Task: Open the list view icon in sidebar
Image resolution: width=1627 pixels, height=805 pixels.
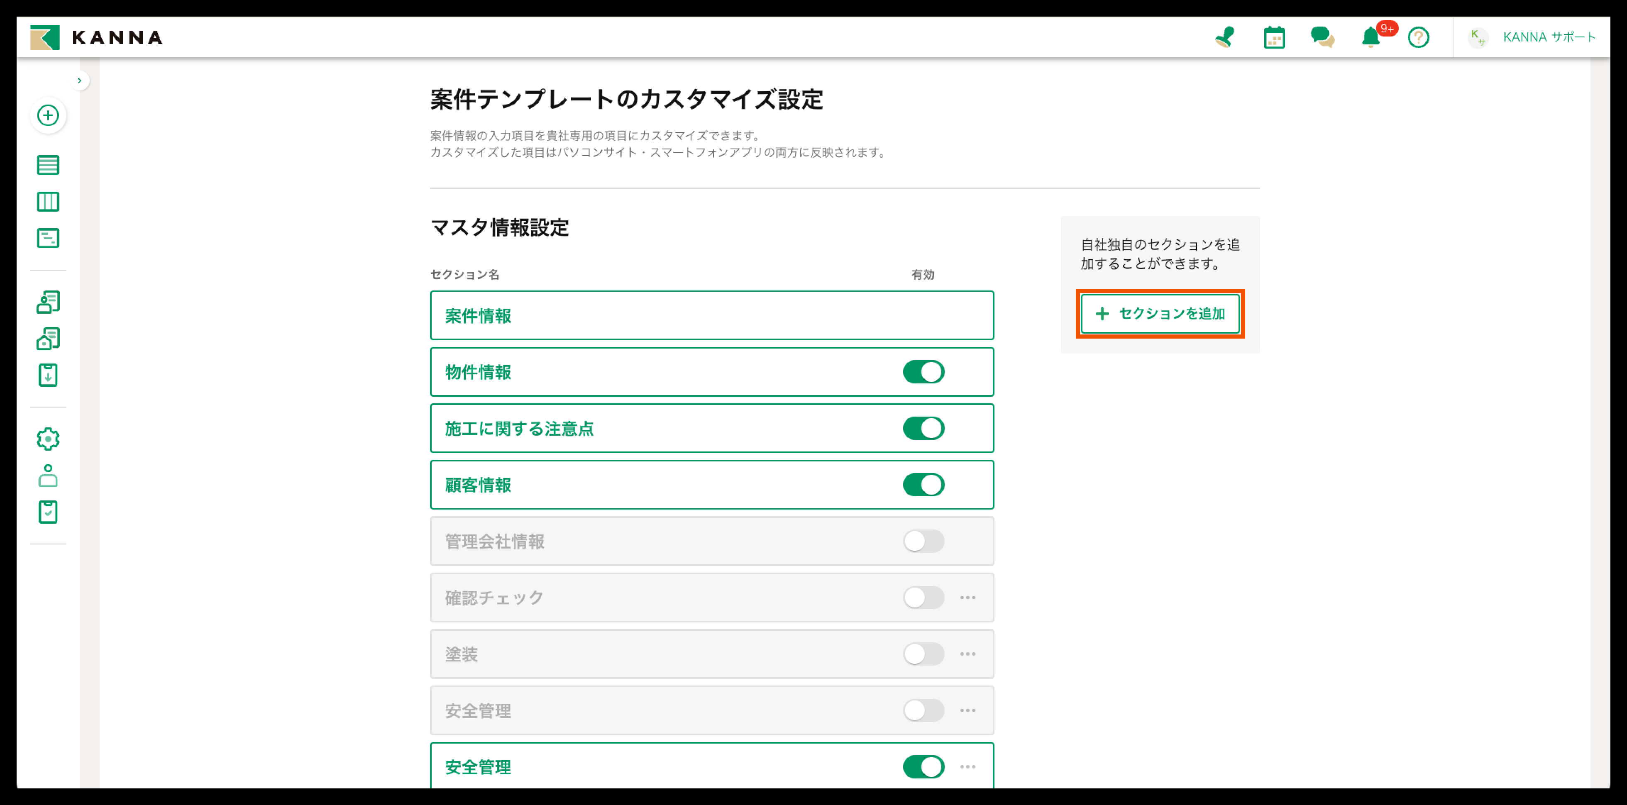Action: 48,166
